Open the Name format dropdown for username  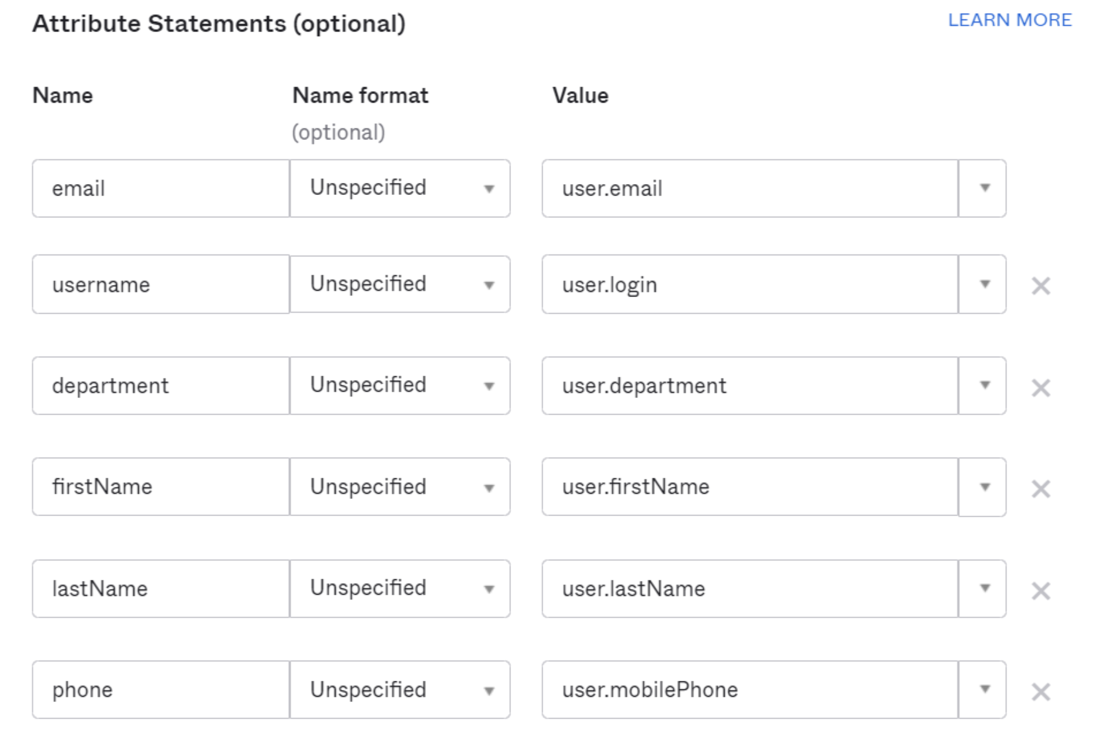489,284
